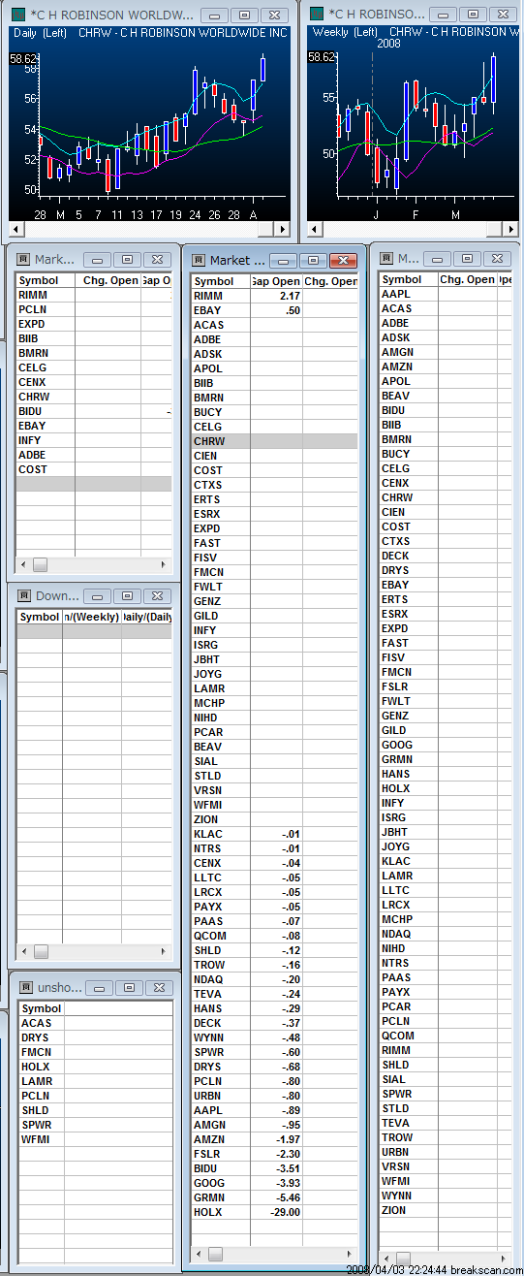Click right scroll arrow of Weekly chart
The image size is (524, 1276).
pyautogui.click(x=511, y=229)
